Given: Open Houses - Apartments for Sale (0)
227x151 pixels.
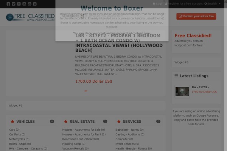Looking at the screenshot, I should pyautogui.click(x=84, y=129).
